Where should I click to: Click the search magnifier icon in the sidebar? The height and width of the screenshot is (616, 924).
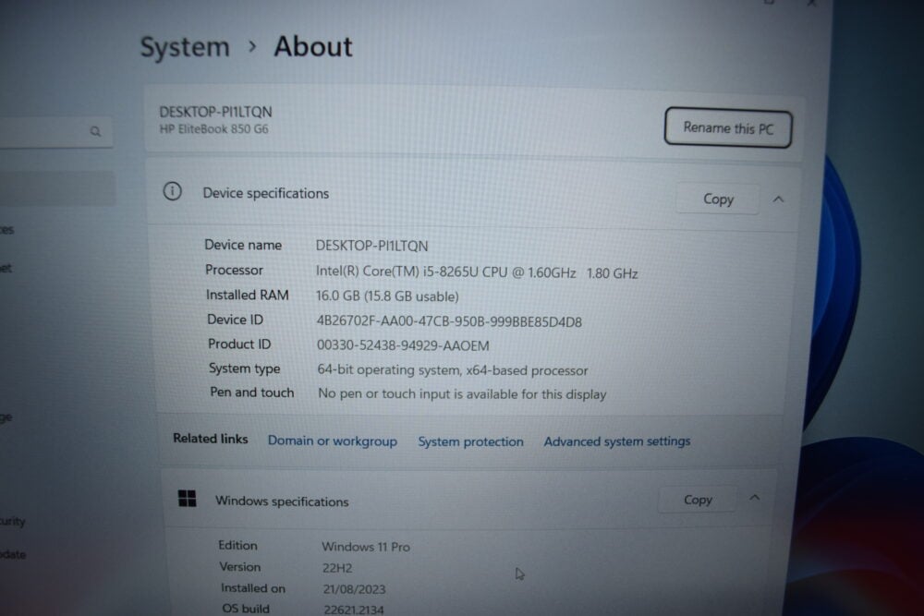tap(95, 131)
